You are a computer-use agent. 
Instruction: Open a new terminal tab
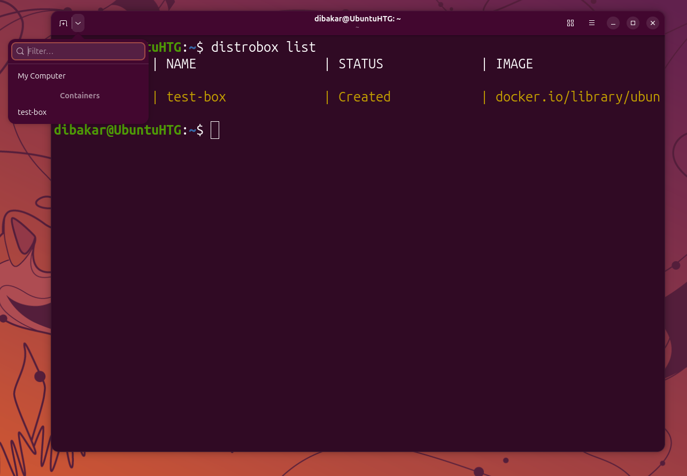coord(63,23)
